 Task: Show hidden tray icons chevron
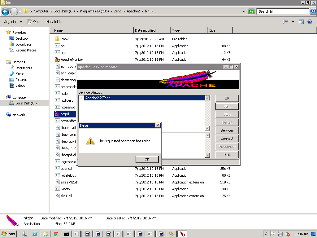coord(266,234)
